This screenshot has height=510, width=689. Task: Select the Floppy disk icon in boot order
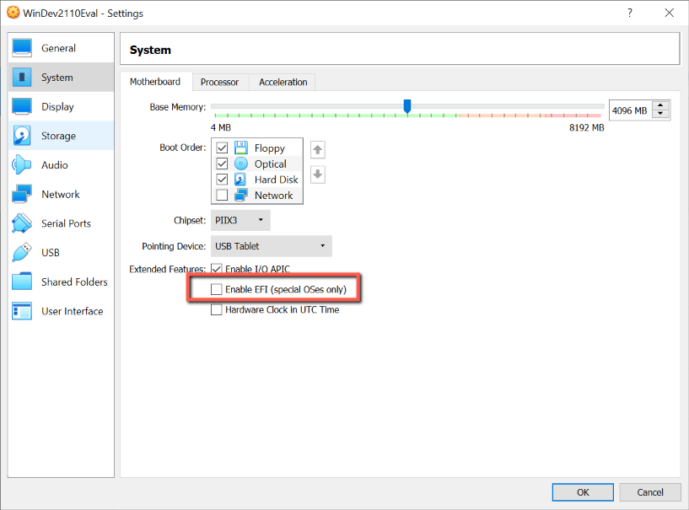click(241, 148)
